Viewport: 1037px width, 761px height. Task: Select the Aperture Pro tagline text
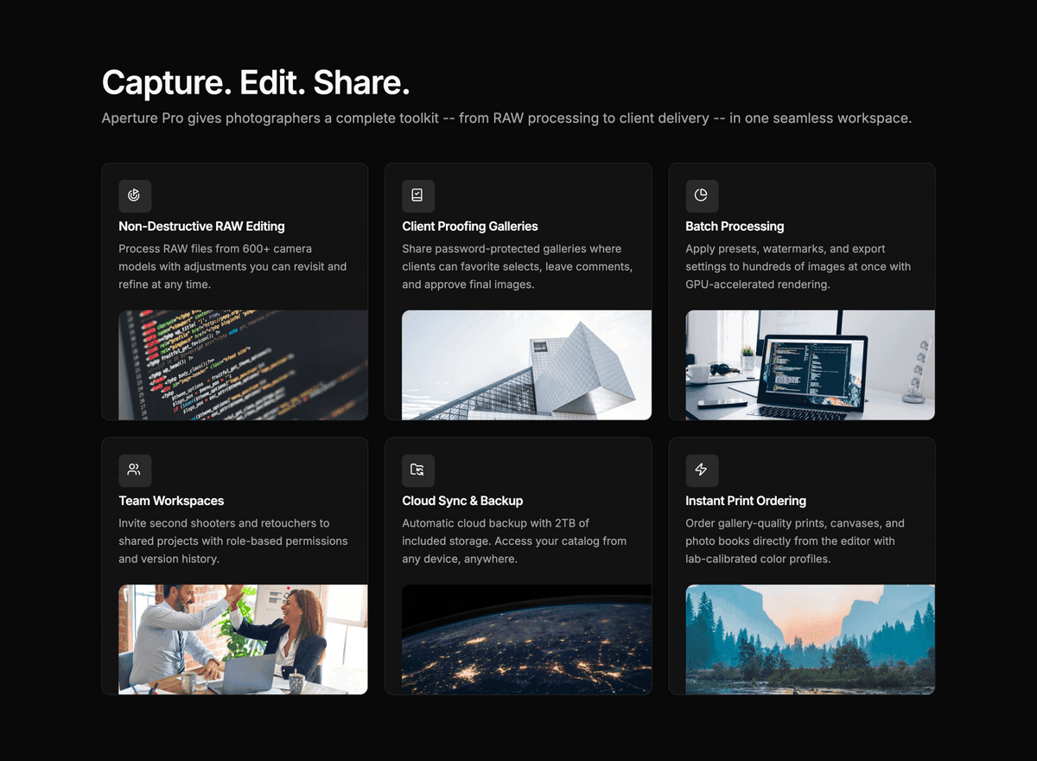[x=507, y=118]
